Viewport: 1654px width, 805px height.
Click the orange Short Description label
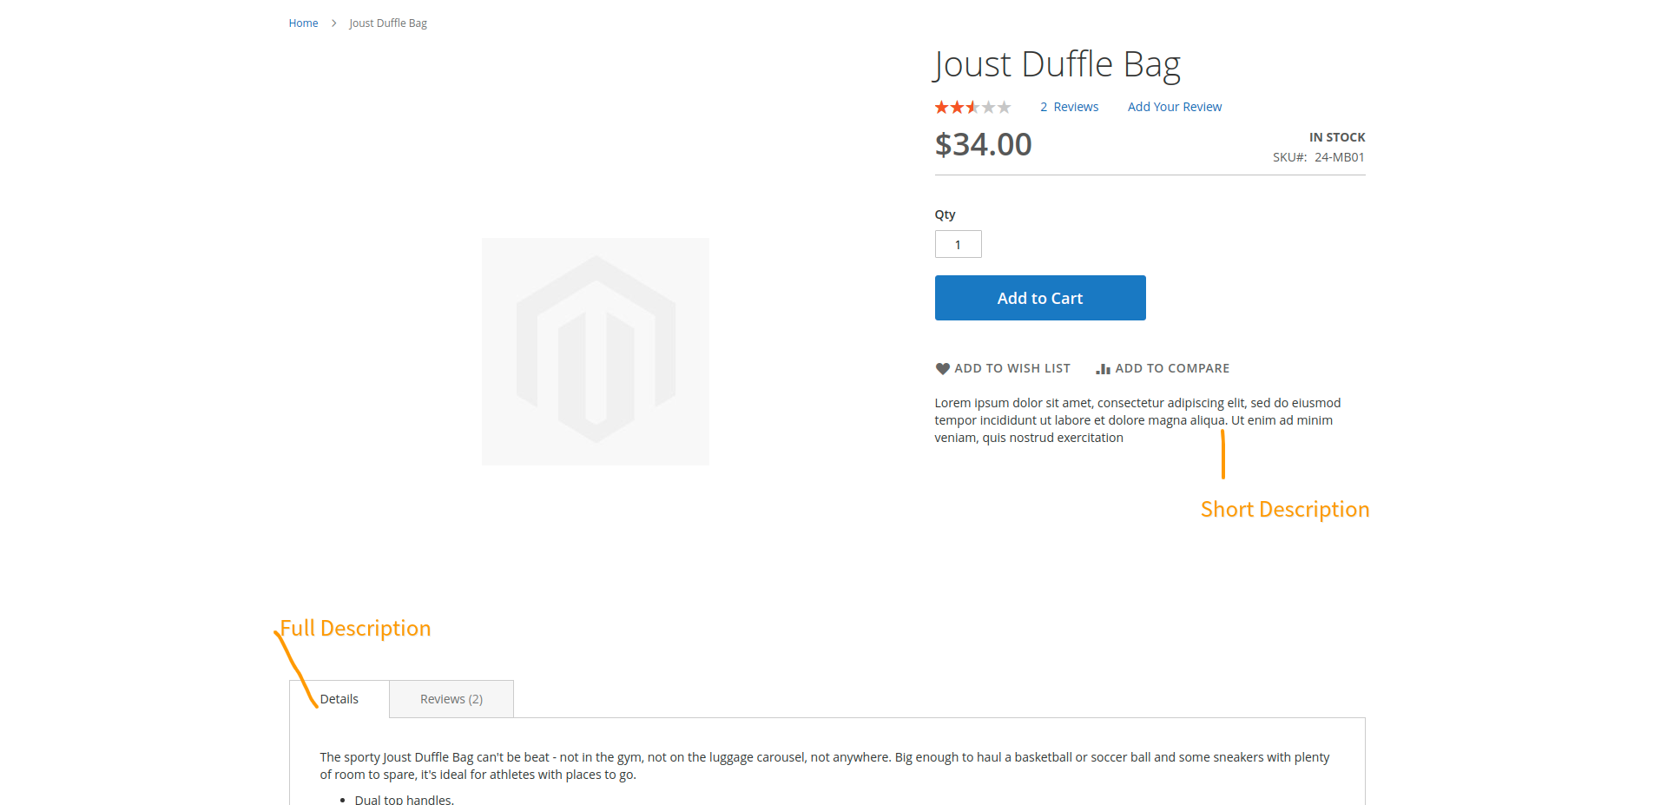click(1284, 510)
